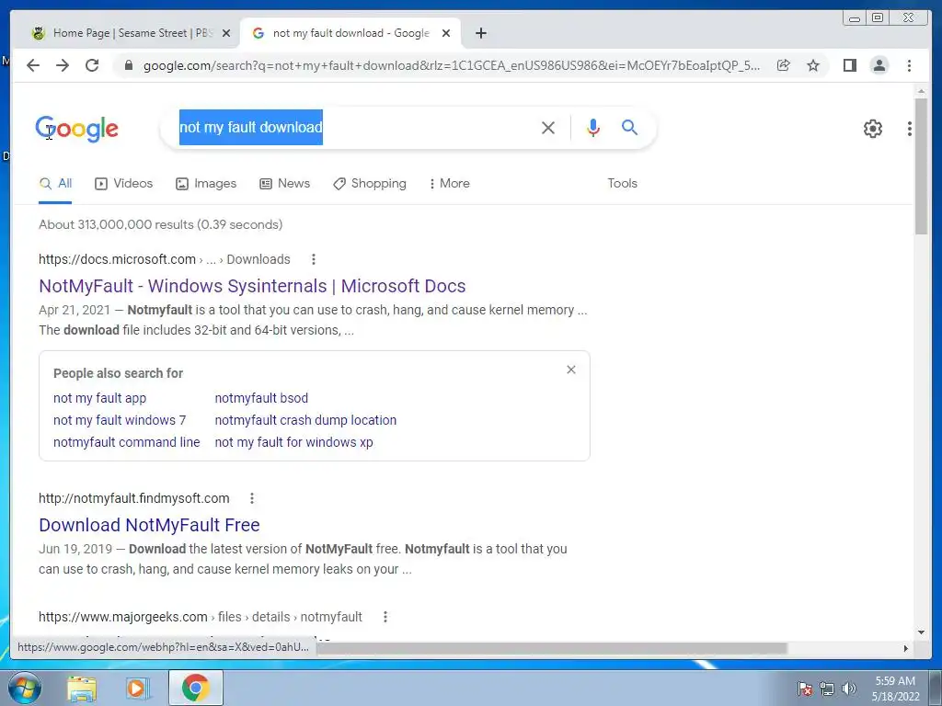Switch to Shopping results
The image size is (942, 706).
[370, 184]
